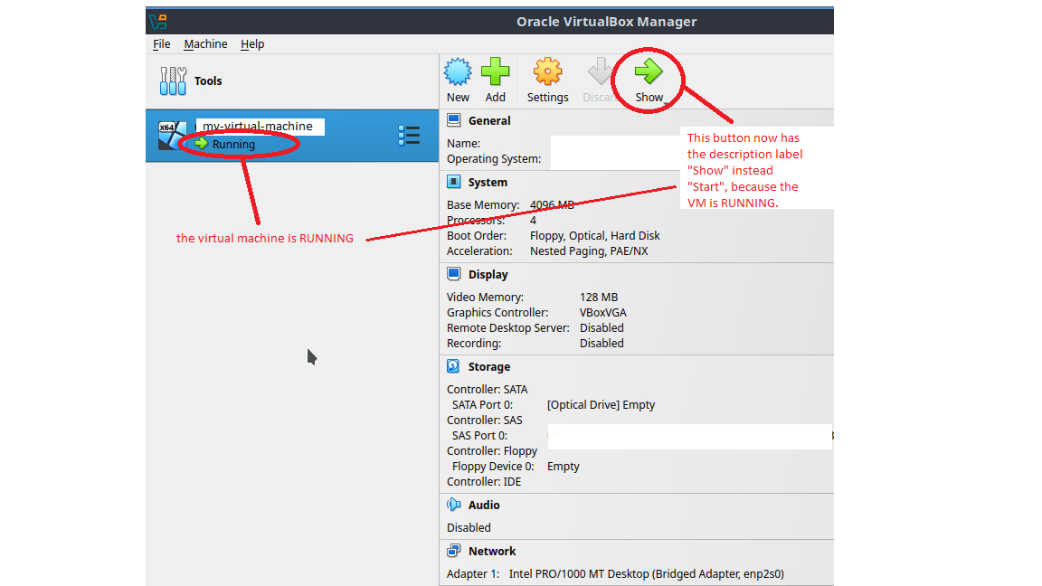The width and height of the screenshot is (1042, 586).
Task: Click Acceleration value Nested Paging, PAE/NX
Action: (x=589, y=251)
